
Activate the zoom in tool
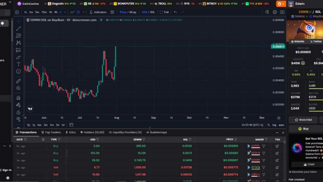18,88
